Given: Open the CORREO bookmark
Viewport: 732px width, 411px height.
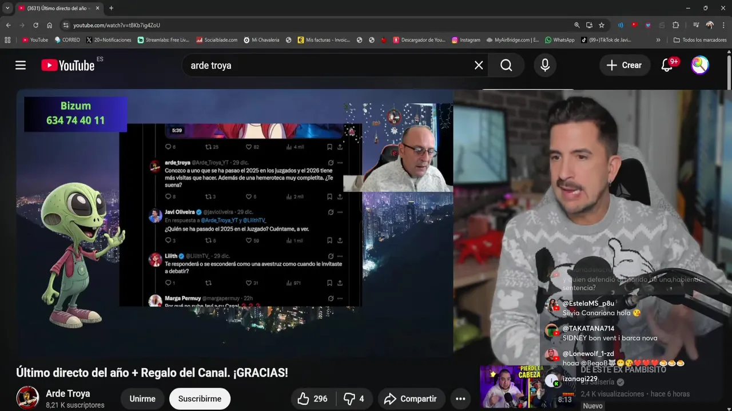Looking at the screenshot, I should 67,40.
